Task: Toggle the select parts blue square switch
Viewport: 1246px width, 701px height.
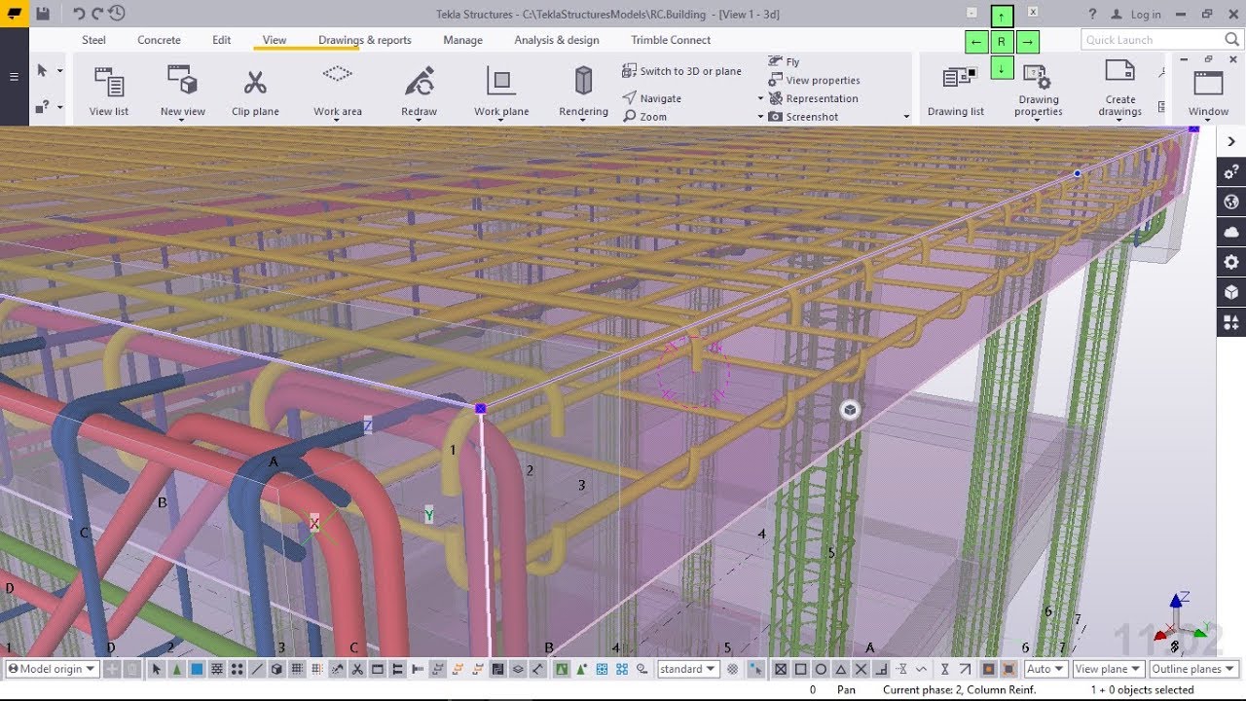Action: pos(197,669)
